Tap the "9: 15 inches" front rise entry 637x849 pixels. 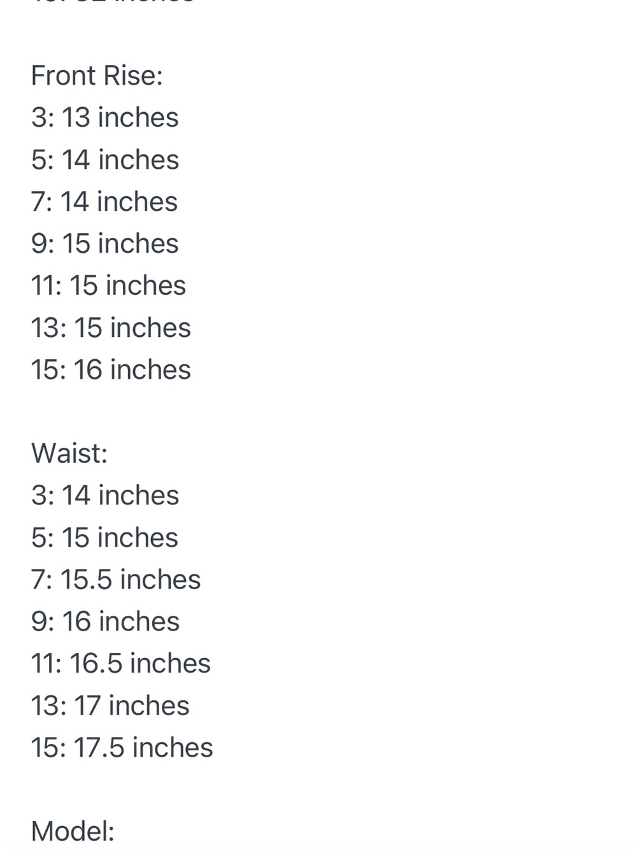105,244
